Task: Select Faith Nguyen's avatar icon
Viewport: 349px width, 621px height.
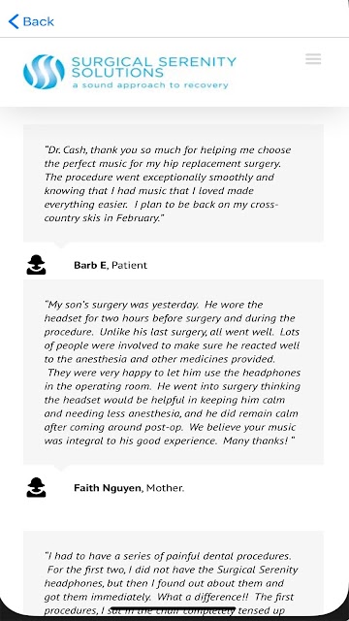Action: 36,487
